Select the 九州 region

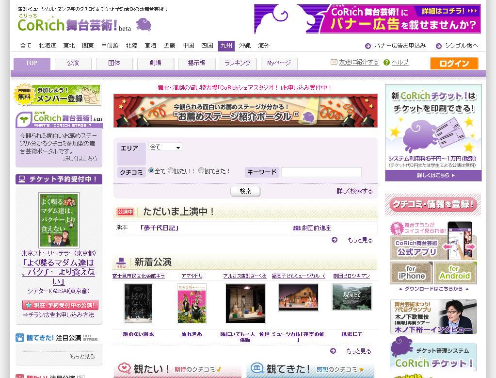click(x=226, y=46)
